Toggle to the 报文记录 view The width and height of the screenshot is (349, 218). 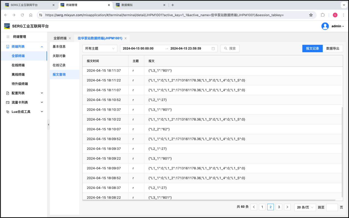(312, 48)
